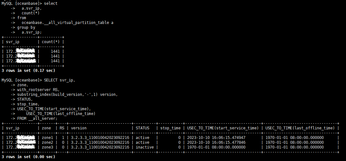The height and width of the screenshot is (161, 346).
Task: Click the stop_time column header
Action: [170, 128]
